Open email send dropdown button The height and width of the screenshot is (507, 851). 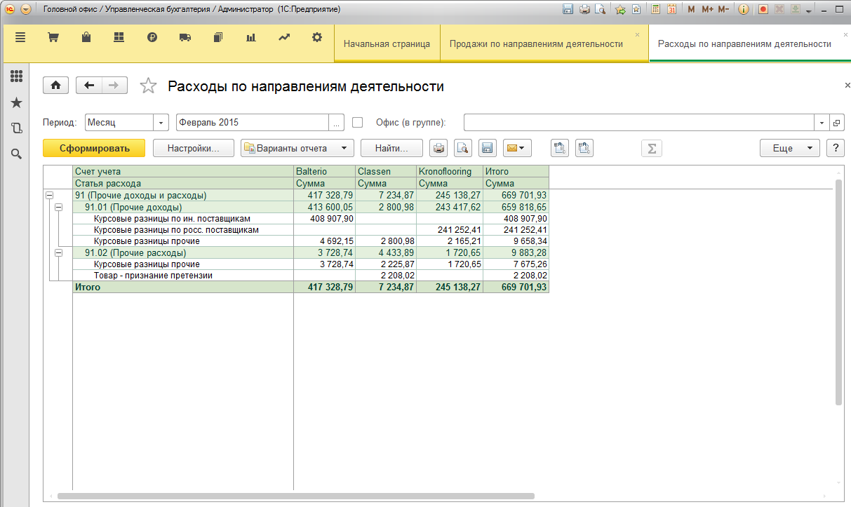(x=518, y=148)
